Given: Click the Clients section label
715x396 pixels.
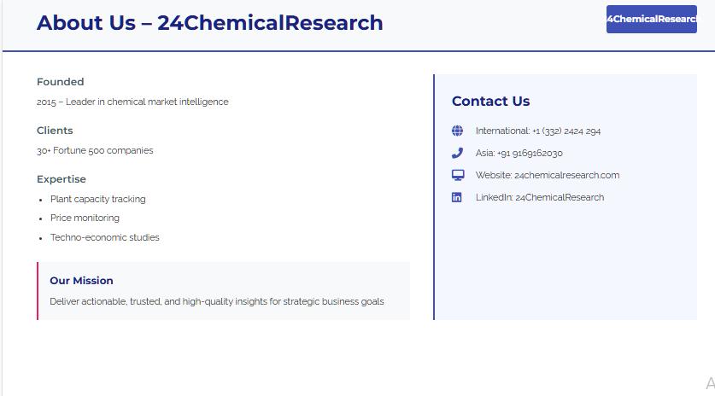Looking at the screenshot, I should coord(55,131).
